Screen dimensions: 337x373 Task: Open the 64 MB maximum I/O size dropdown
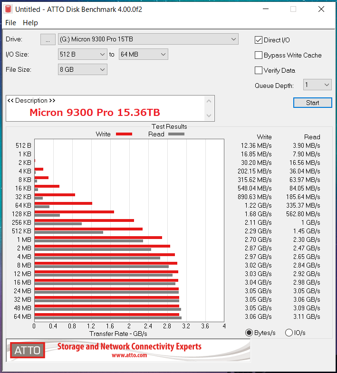pos(143,54)
